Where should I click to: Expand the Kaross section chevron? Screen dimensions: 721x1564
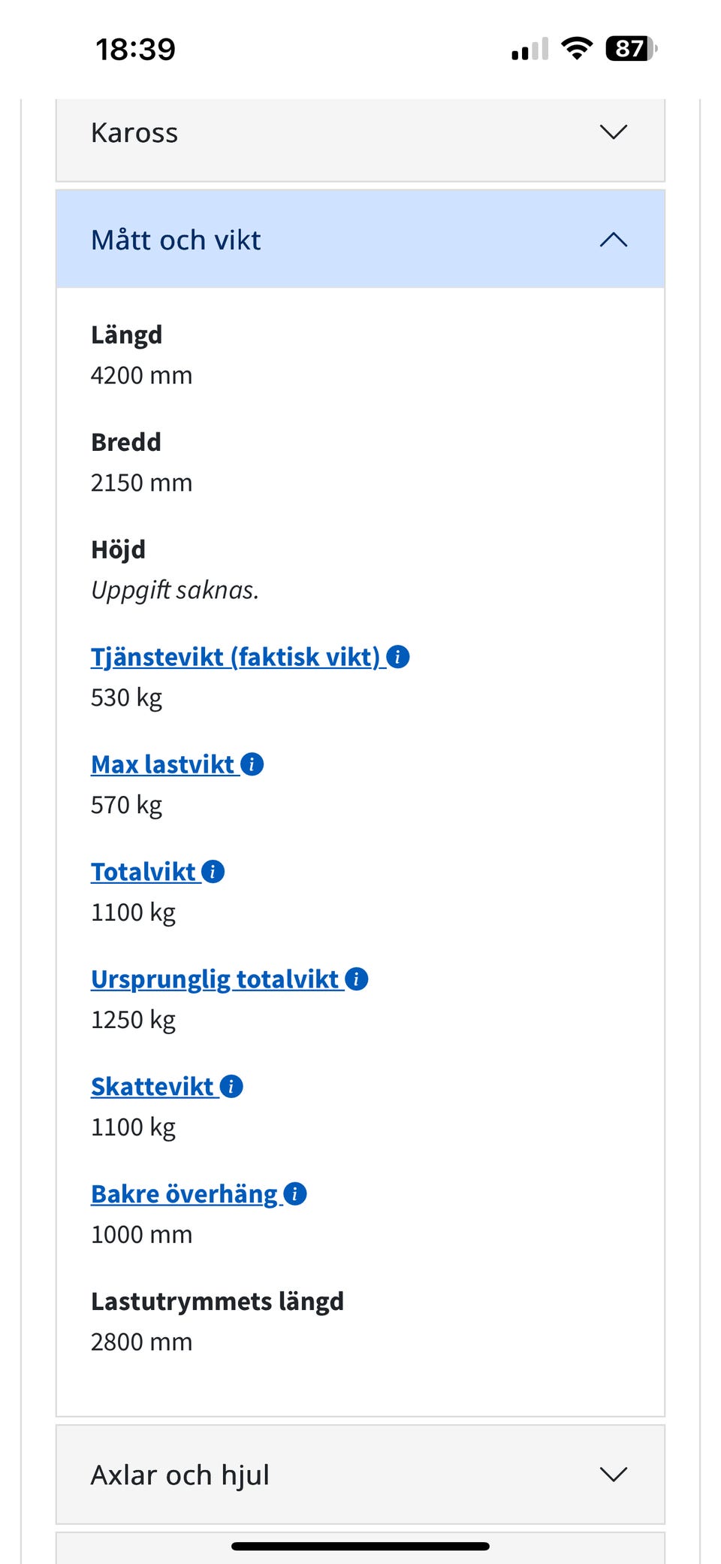[x=614, y=132]
